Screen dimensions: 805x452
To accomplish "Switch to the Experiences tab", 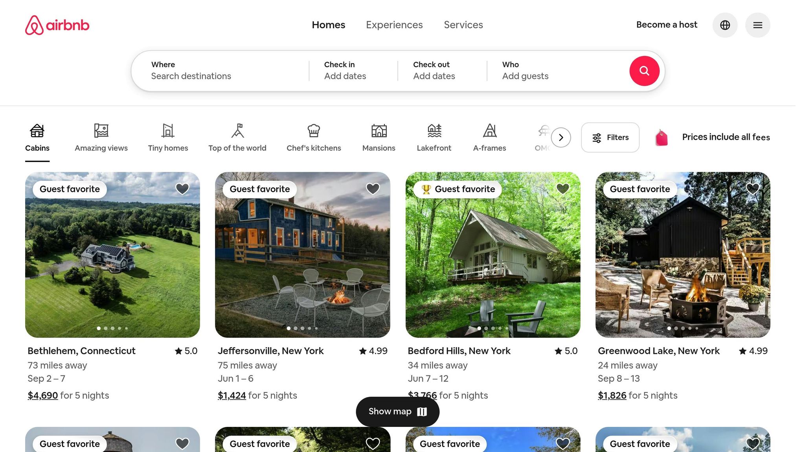I will coord(394,25).
